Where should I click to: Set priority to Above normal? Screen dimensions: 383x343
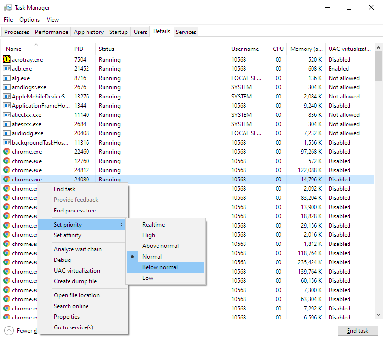point(165,246)
